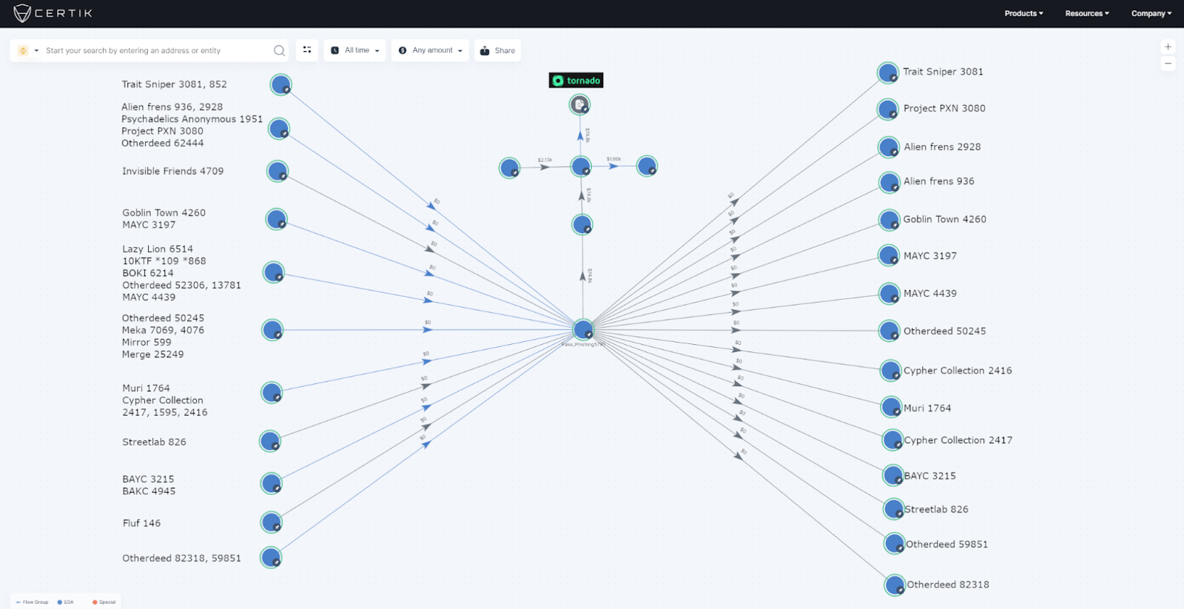
Task: Click the EOA legend entry
Action: pos(66,602)
